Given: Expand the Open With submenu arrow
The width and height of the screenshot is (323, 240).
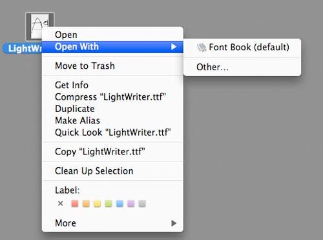Looking at the screenshot, I should (x=174, y=47).
